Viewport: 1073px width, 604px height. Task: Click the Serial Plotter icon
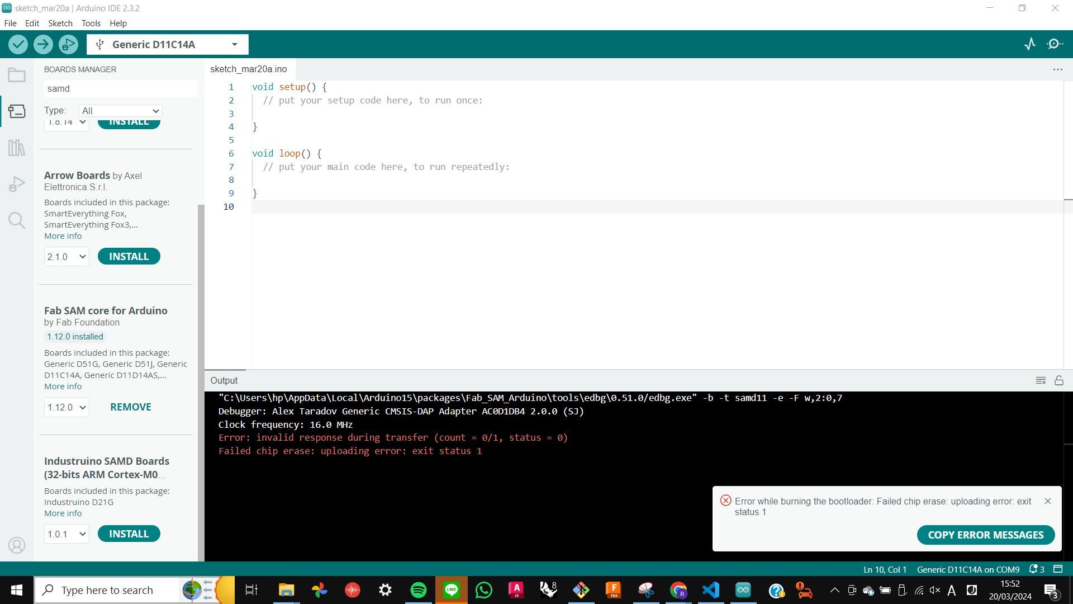point(1031,44)
